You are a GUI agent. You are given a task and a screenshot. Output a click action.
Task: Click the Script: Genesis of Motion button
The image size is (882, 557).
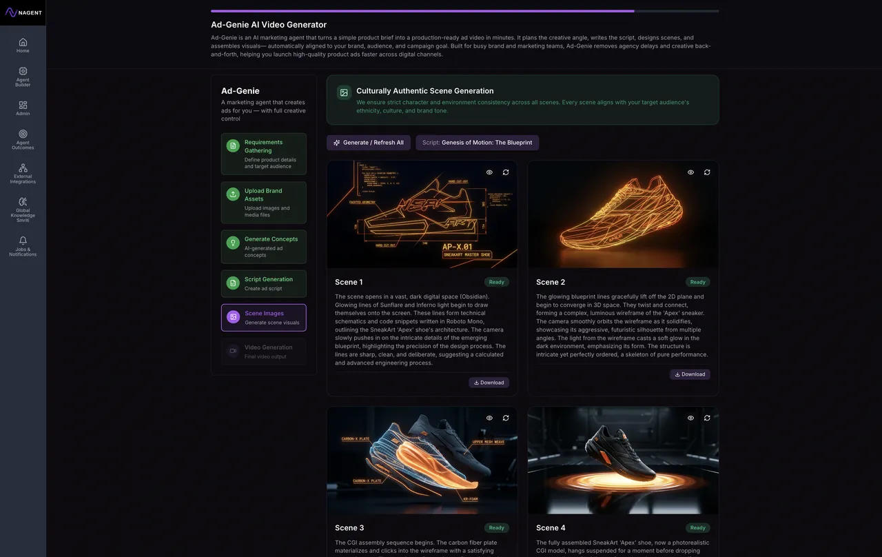(478, 143)
